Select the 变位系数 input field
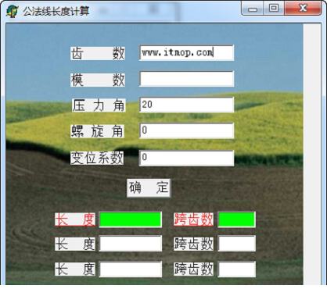 [187, 158]
